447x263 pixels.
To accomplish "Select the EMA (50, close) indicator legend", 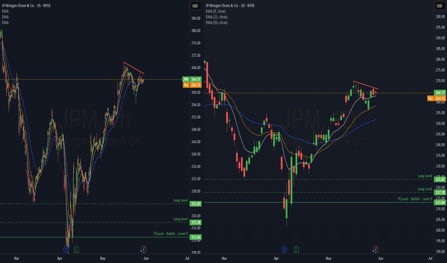I will click(216, 23).
